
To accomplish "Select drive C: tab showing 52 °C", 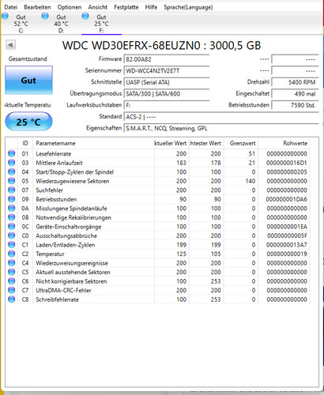I will 21,24.
